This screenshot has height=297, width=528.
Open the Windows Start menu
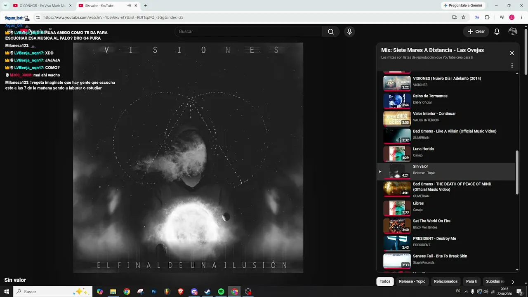pos(7,292)
